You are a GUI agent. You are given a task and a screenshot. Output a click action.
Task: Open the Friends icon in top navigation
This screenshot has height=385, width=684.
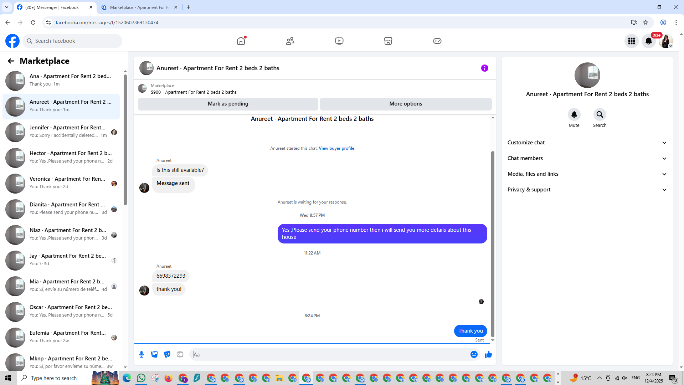(x=290, y=41)
